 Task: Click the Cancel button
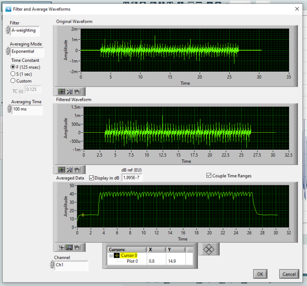[x=289, y=274]
